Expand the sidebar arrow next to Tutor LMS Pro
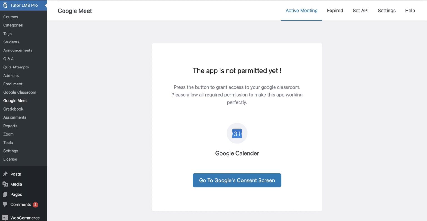Image resolution: width=427 pixels, height=221 pixels. coord(46,5)
